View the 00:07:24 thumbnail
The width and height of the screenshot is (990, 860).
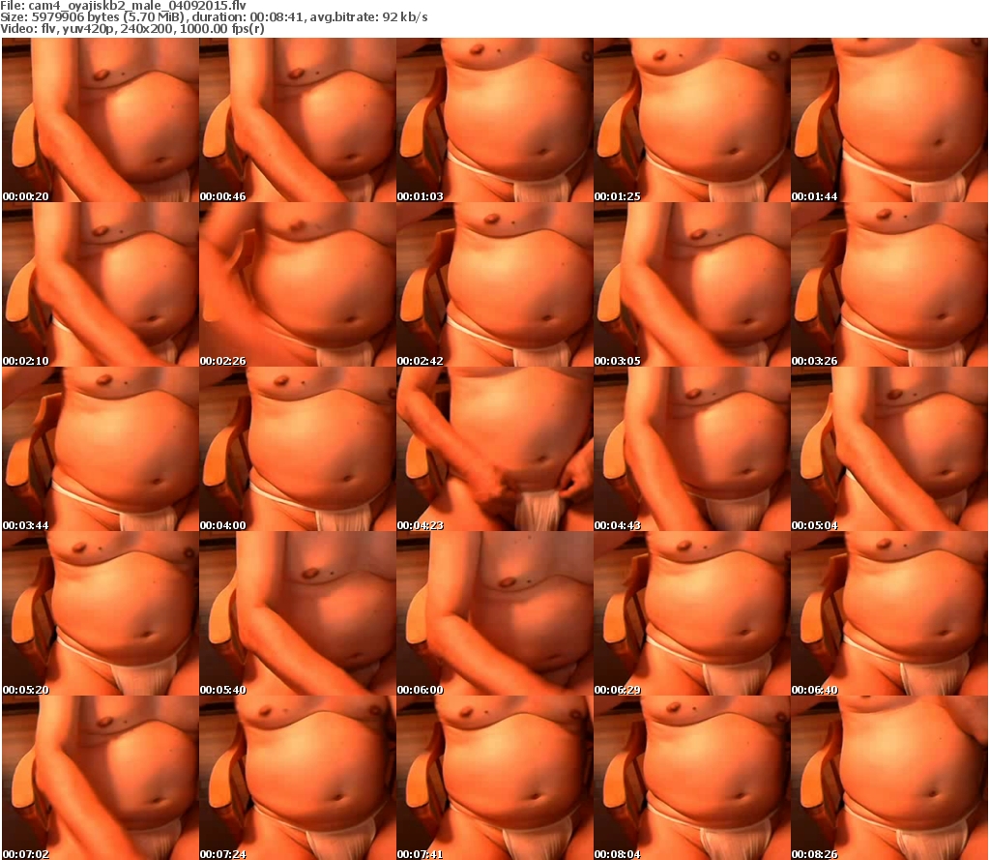[x=298, y=778]
